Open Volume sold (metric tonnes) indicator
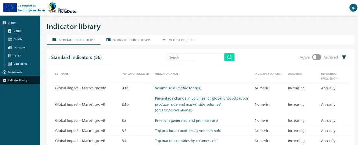 pyautogui.click(x=178, y=88)
